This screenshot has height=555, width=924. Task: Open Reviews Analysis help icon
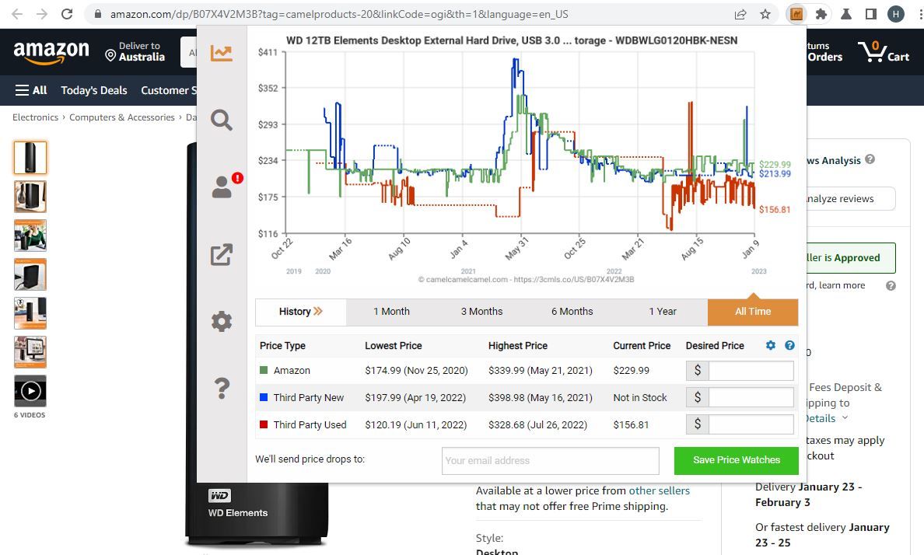[x=870, y=159]
